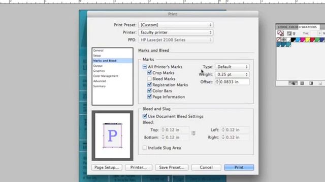The width and height of the screenshot is (325, 182).
Task: Cancel the Print dialog
Action: (x=206, y=167)
